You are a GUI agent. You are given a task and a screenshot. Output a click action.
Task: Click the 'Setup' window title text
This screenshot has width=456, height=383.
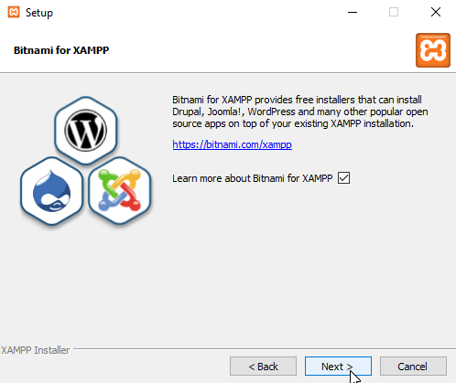pyautogui.click(x=39, y=13)
